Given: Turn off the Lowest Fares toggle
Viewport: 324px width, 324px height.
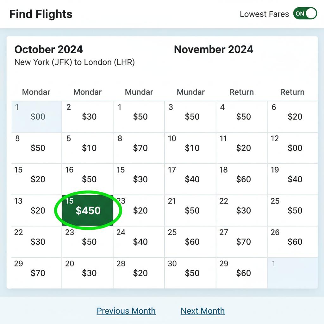Looking at the screenshot, I should 305,14.
